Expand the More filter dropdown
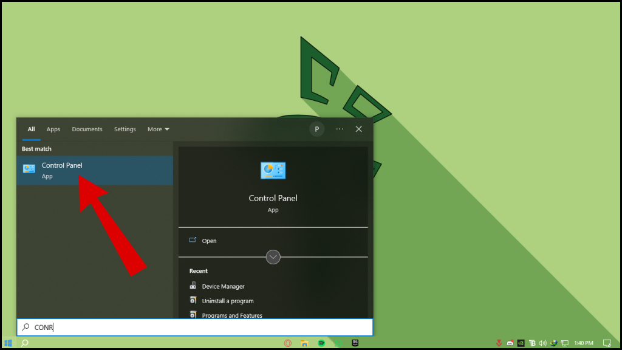Viewport: 622px width, 350px height. click(159, 129)
